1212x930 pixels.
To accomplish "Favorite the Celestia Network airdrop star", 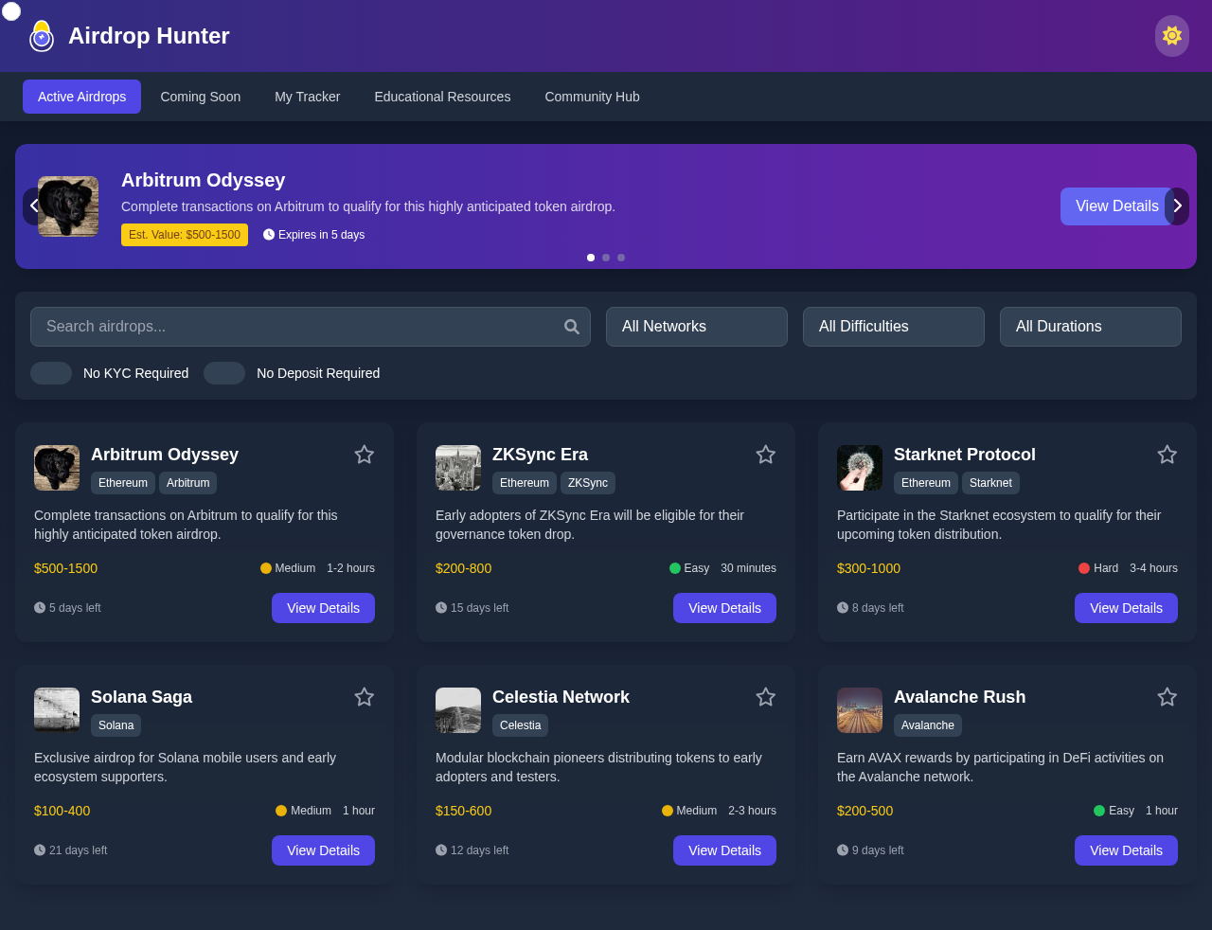I will coord(765,697).
